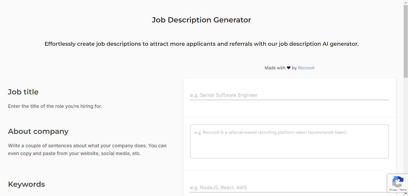The height and width of the screenshot is (196, 408).
Task: Click the About company section heading
Action: pyautogui.click(x=38, y=131)
